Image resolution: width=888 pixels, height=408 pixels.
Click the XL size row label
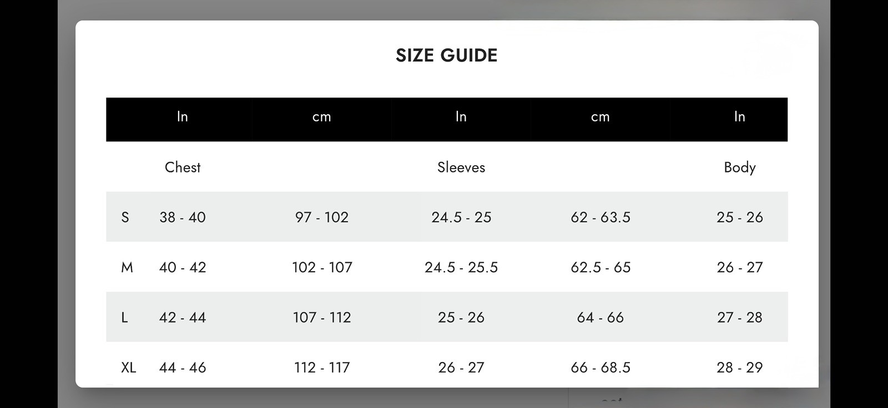tap(128, 368)
